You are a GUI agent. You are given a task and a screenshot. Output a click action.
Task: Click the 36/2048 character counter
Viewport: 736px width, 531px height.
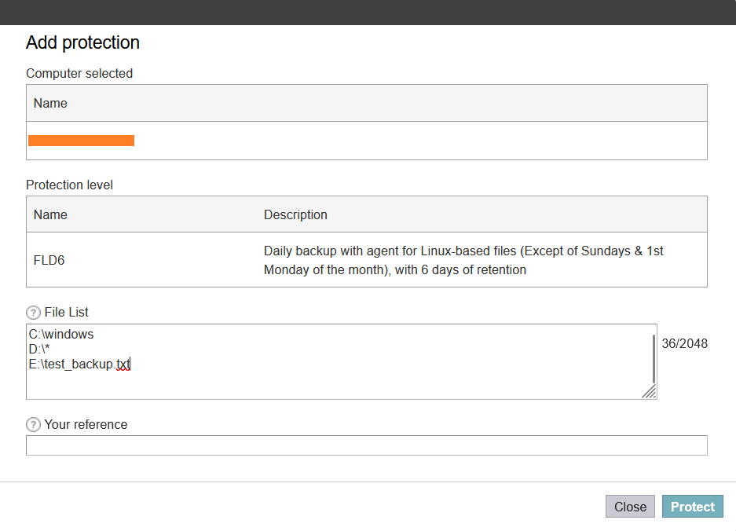click(684, 344)
